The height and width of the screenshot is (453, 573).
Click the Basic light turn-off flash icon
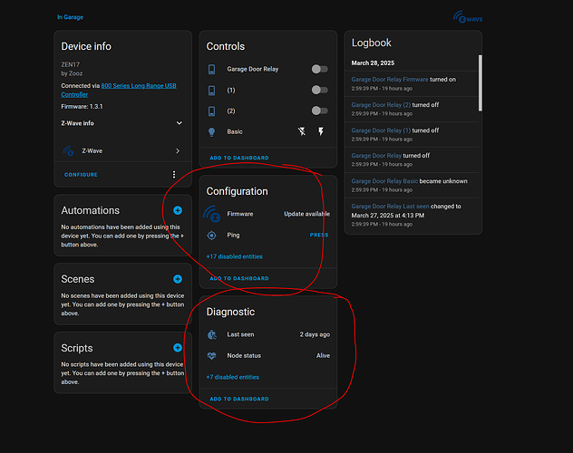click(302, 131)
